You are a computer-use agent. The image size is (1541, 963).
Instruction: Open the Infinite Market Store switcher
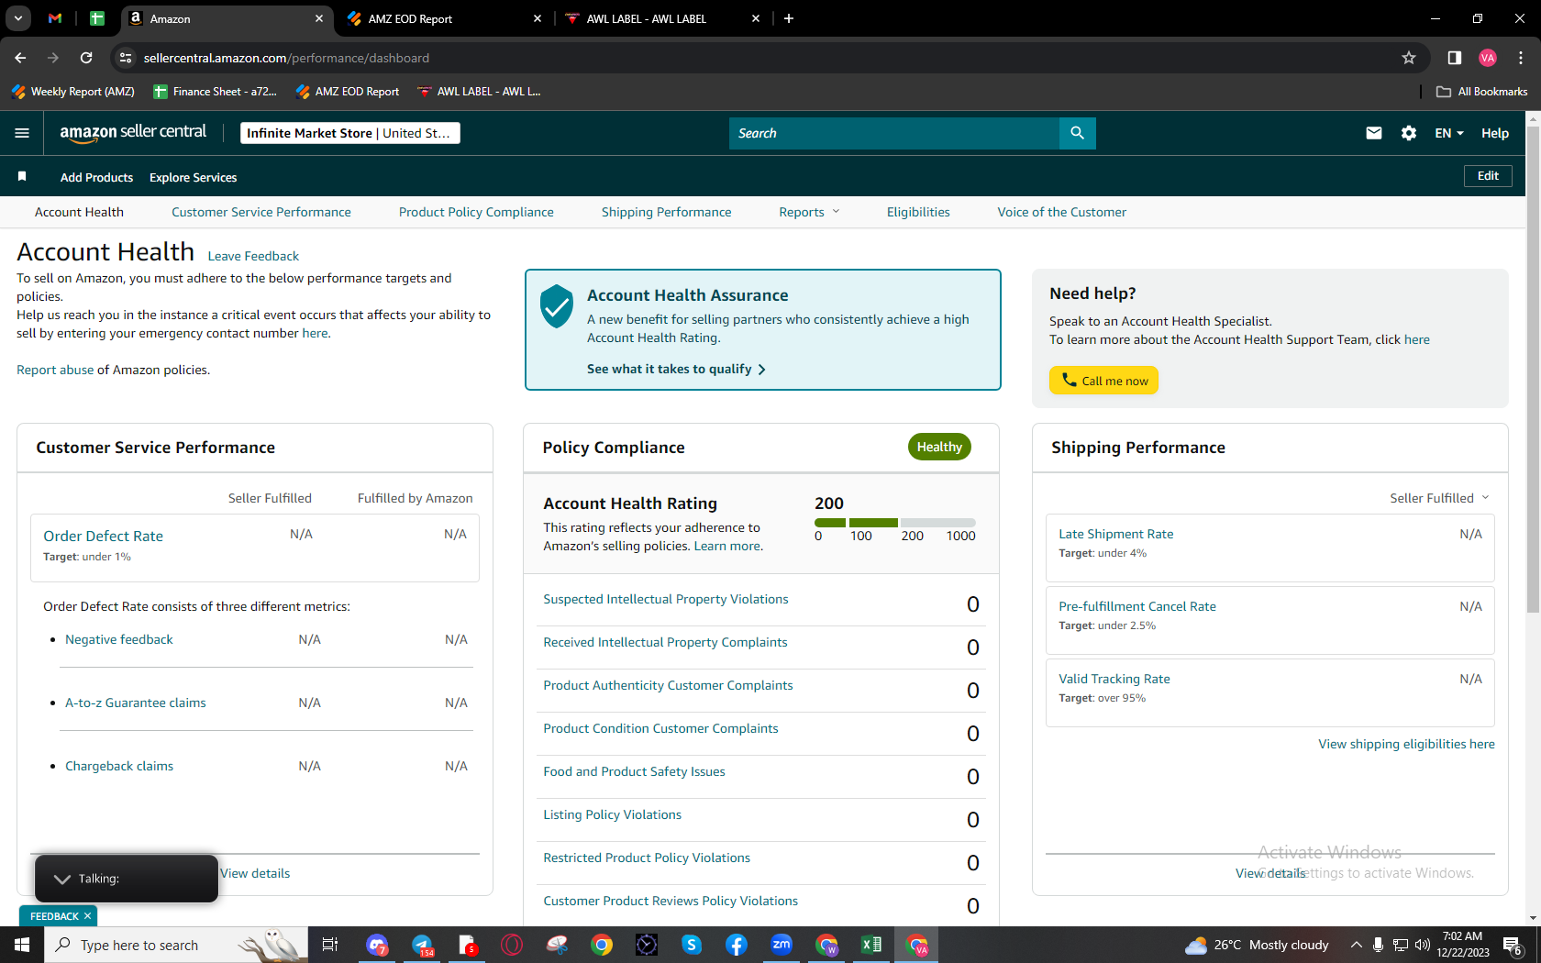pos(349,133)
